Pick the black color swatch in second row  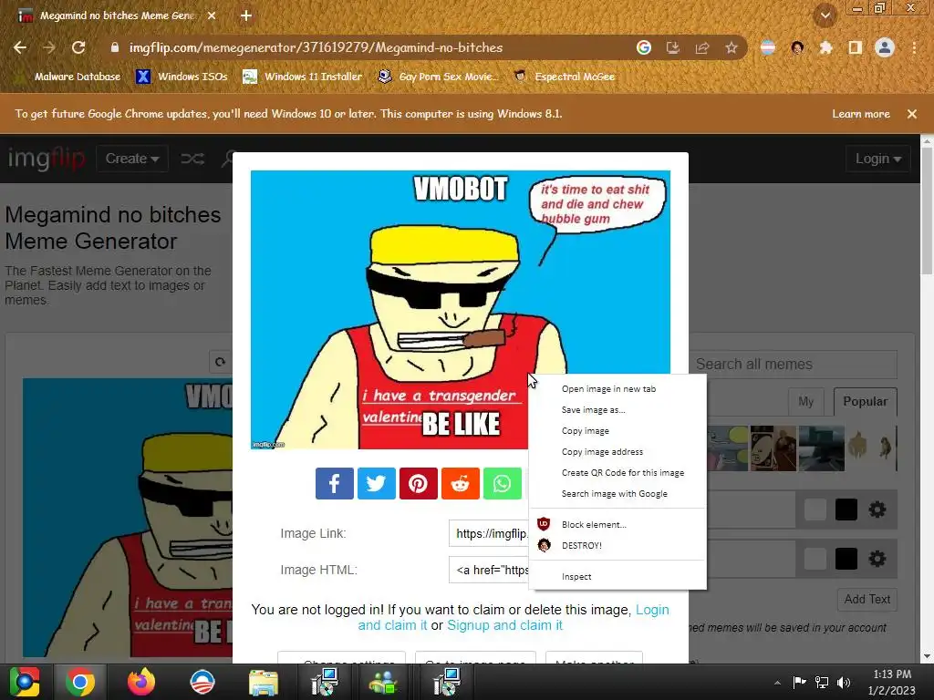[846, 559]
